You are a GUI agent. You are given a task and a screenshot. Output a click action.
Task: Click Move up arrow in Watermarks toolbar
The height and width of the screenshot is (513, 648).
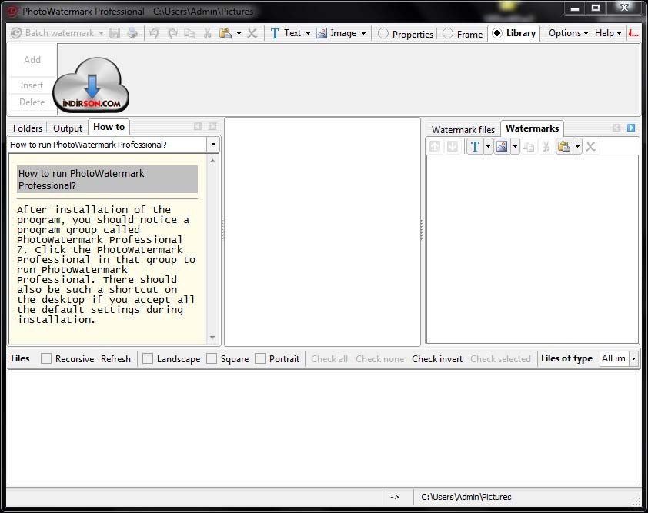pos(435,146)
